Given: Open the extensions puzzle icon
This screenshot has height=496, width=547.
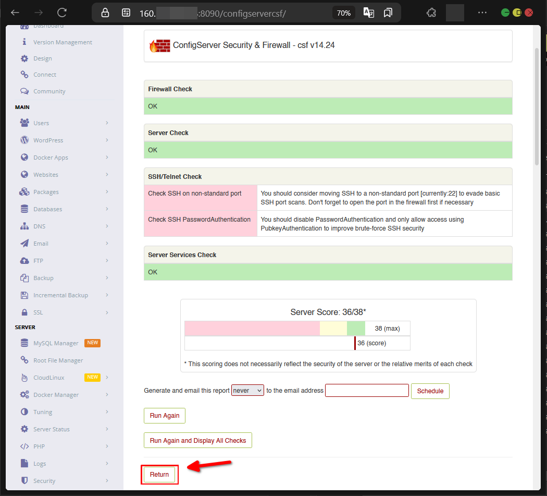Looking at the screenshot, I should coord(431,13).
